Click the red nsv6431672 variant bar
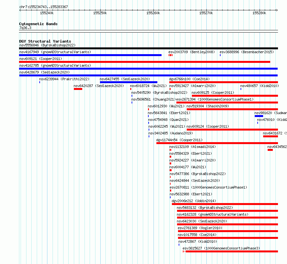 (x=271, y=136)
